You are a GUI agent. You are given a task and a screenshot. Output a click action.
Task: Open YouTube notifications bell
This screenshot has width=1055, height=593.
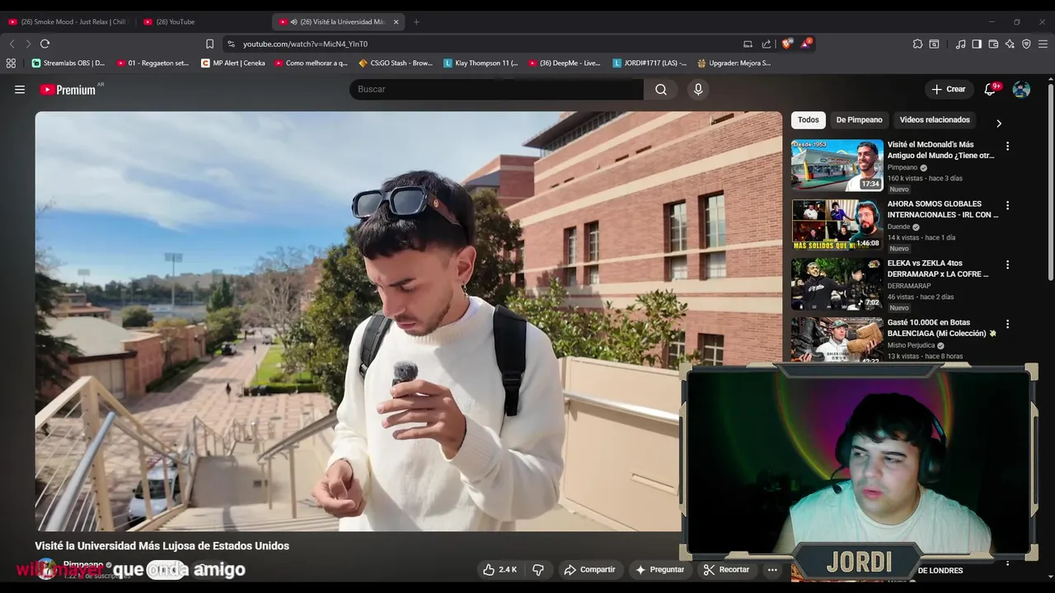click(990, 89)
